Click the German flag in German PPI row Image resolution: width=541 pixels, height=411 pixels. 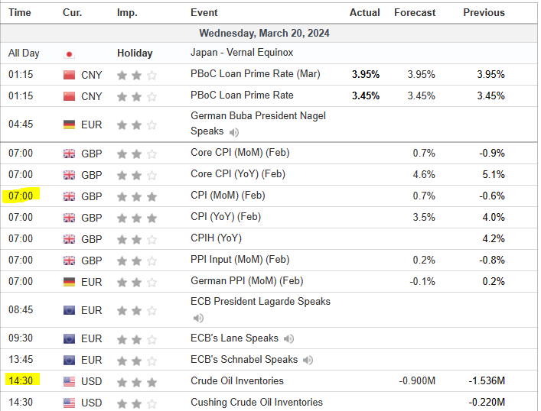(70, 282)
